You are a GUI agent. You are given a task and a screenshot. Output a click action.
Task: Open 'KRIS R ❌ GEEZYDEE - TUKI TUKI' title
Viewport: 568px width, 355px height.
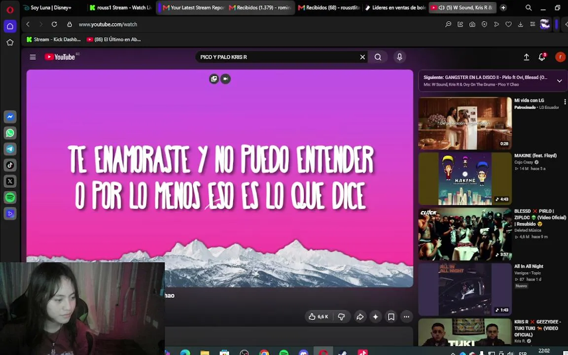pos(537,328)
